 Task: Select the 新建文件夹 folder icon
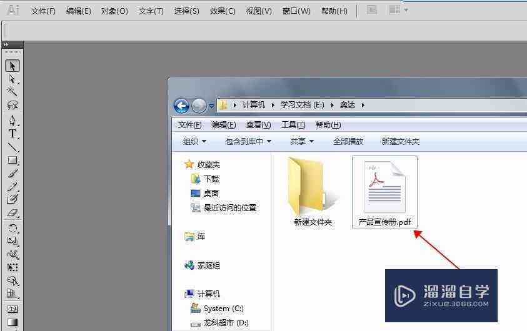pos(313,192)
